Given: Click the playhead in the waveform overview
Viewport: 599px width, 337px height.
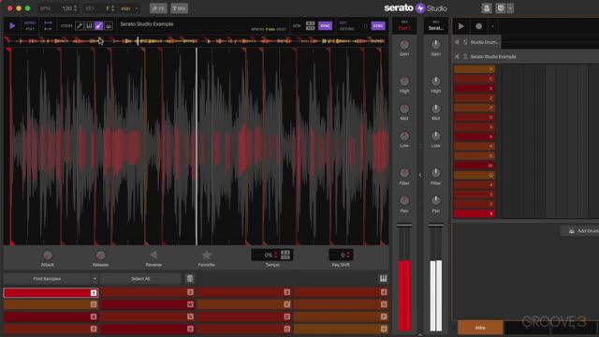Looking at the screenshot, I should click(138, 41).
